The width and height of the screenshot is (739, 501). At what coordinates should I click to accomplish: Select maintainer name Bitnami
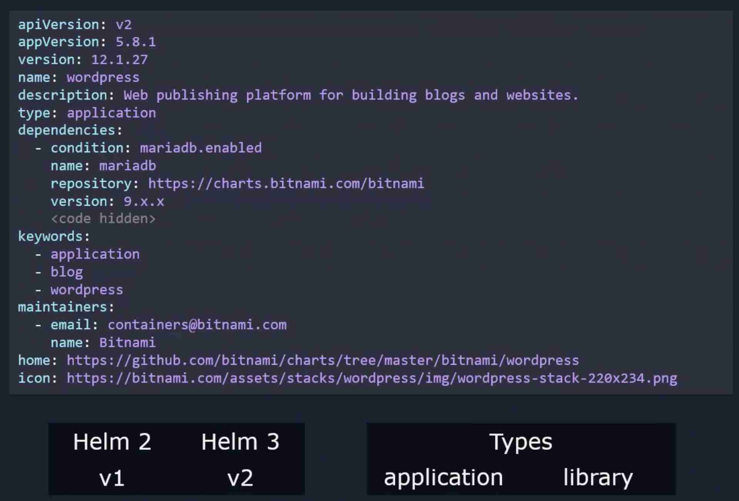pos(127,343)
